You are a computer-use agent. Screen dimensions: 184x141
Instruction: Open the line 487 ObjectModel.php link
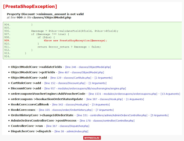[81, 72]
